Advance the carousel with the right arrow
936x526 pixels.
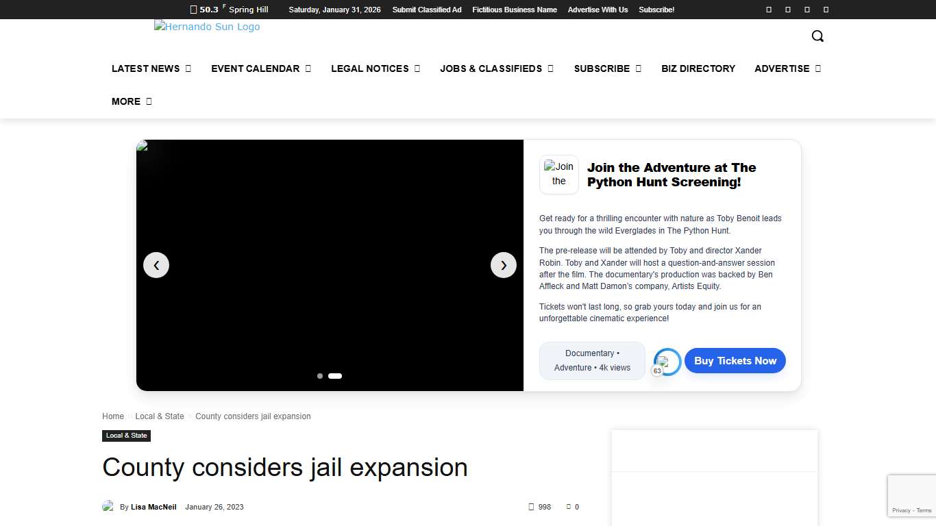504,265
